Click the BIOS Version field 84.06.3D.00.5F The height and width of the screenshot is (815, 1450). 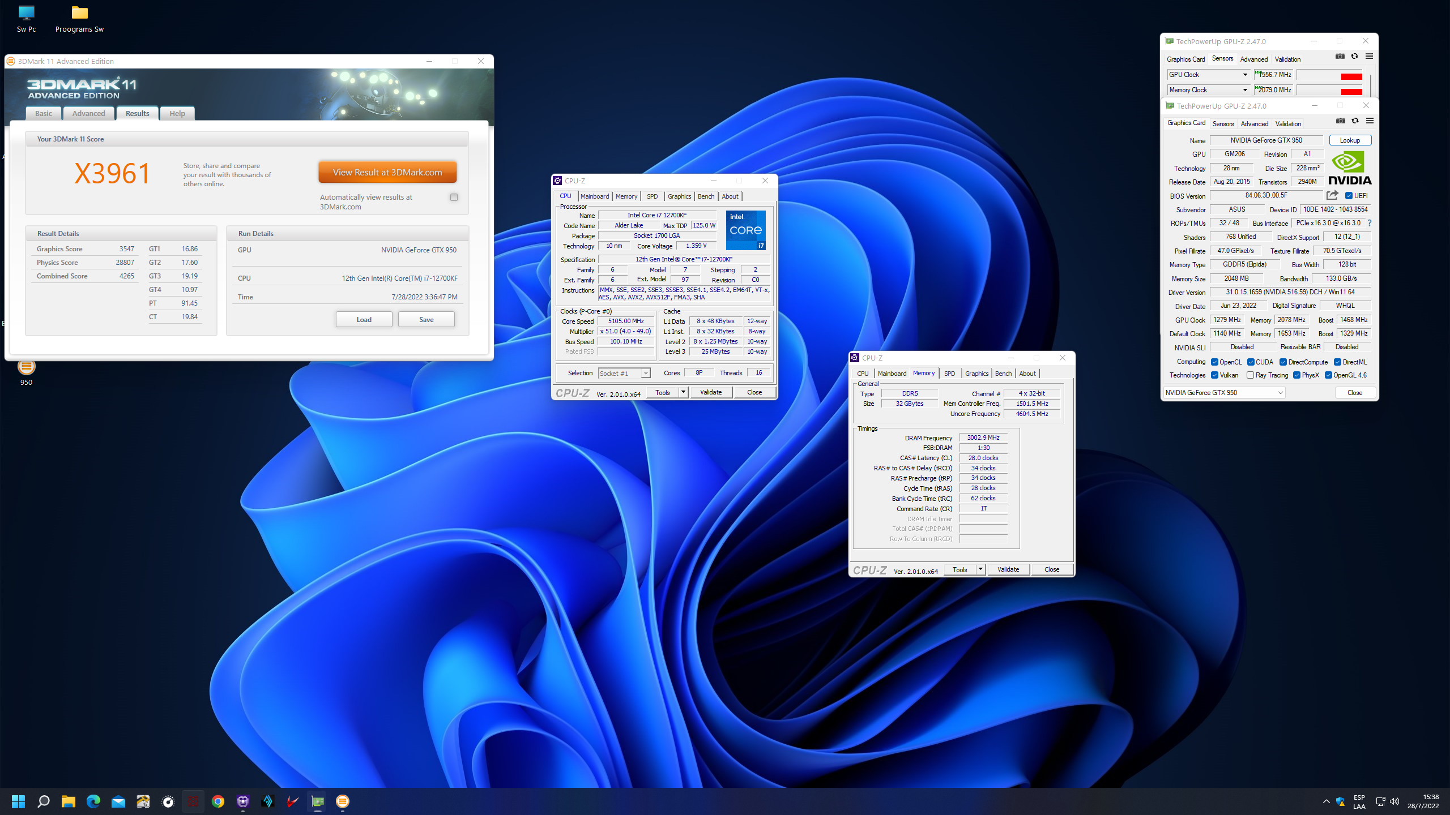pos(1266,195)
